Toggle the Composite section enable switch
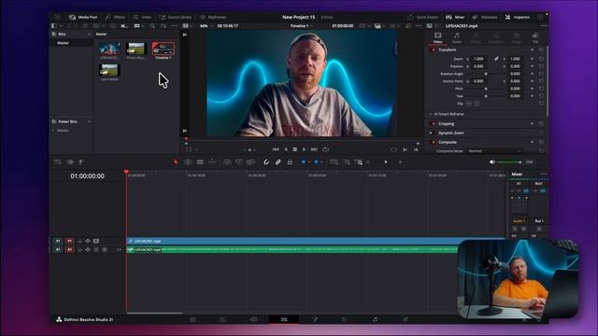 coord(433,142)
